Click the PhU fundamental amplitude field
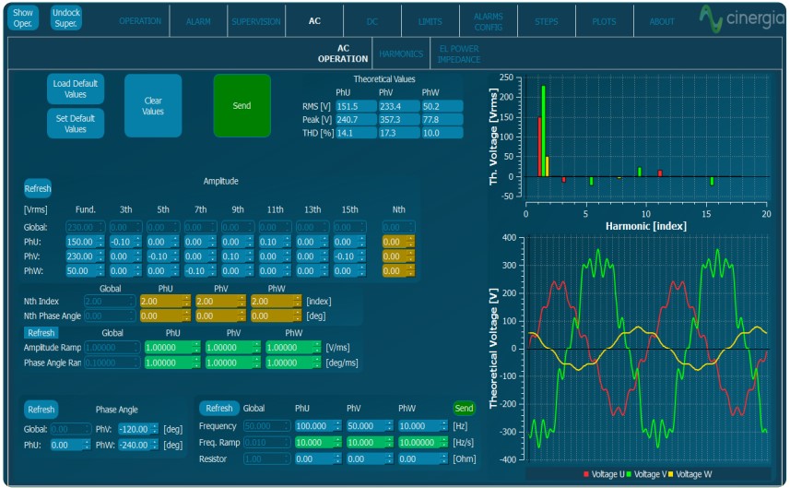Image resolution: width=790 pixels, height=488 pixels. coord(81,242)
